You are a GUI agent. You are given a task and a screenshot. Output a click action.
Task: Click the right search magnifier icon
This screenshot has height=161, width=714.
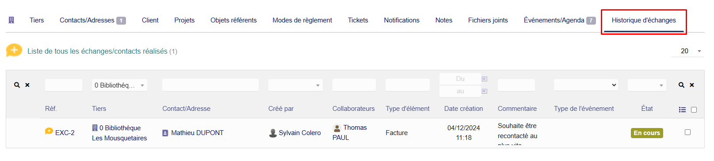pyautogui.click(x=681, y=85)
